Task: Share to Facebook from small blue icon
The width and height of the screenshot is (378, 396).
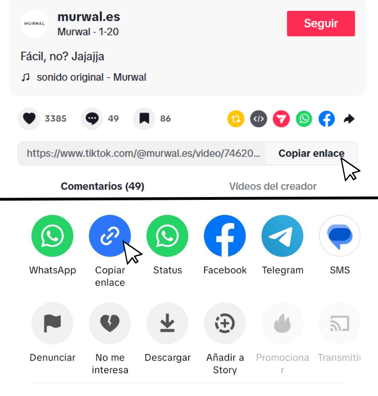Action: [327, 119]
